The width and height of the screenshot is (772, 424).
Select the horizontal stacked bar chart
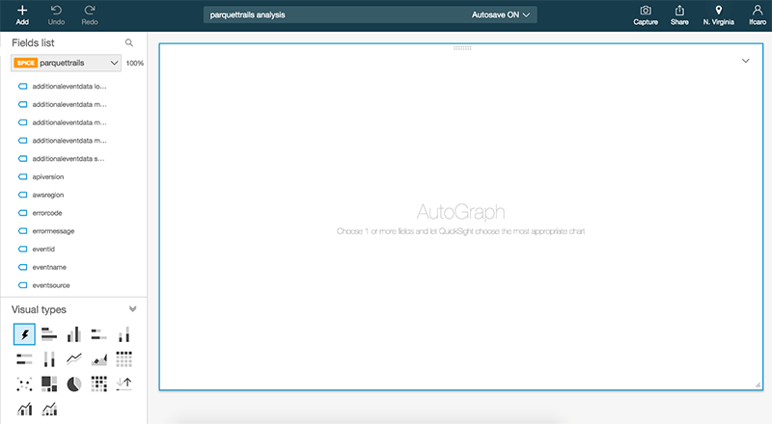click(99, 334)
